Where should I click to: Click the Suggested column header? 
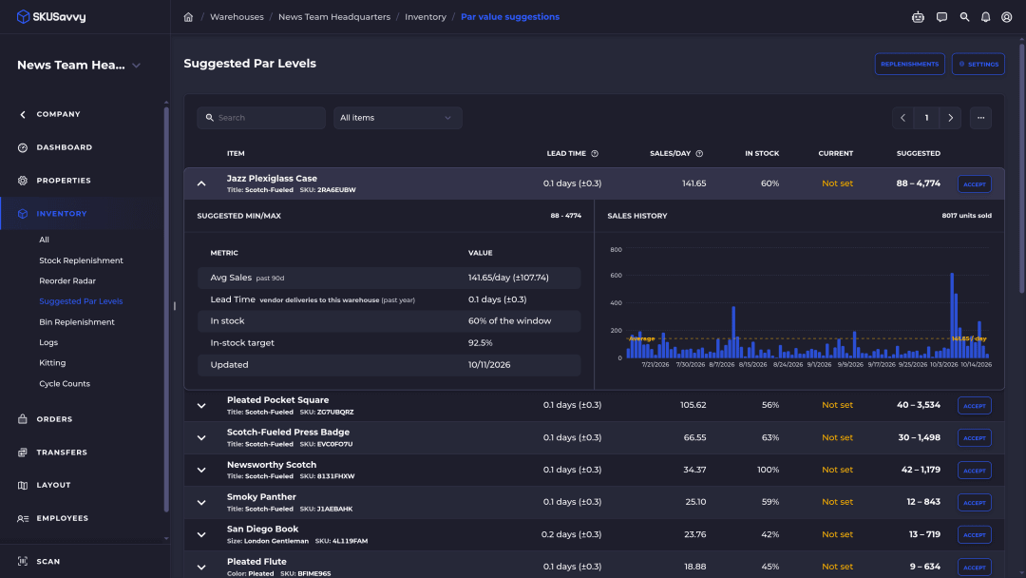point(918,154)
